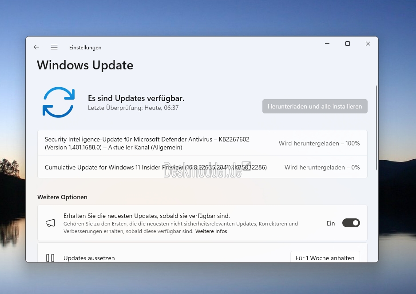Click the window's vertical scrollbar
Image resolution: width=416 pixels, height=294 pixels.
[x=376, y=128]
